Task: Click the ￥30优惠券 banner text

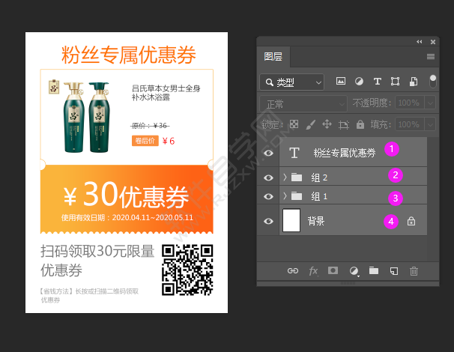Action: pyautogui.click(x=126, y=195)
